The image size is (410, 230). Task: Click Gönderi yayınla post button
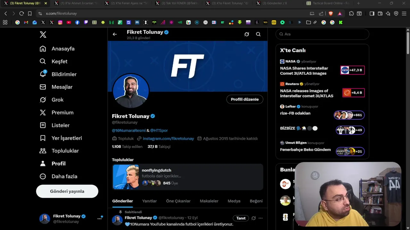pos(67,191)
